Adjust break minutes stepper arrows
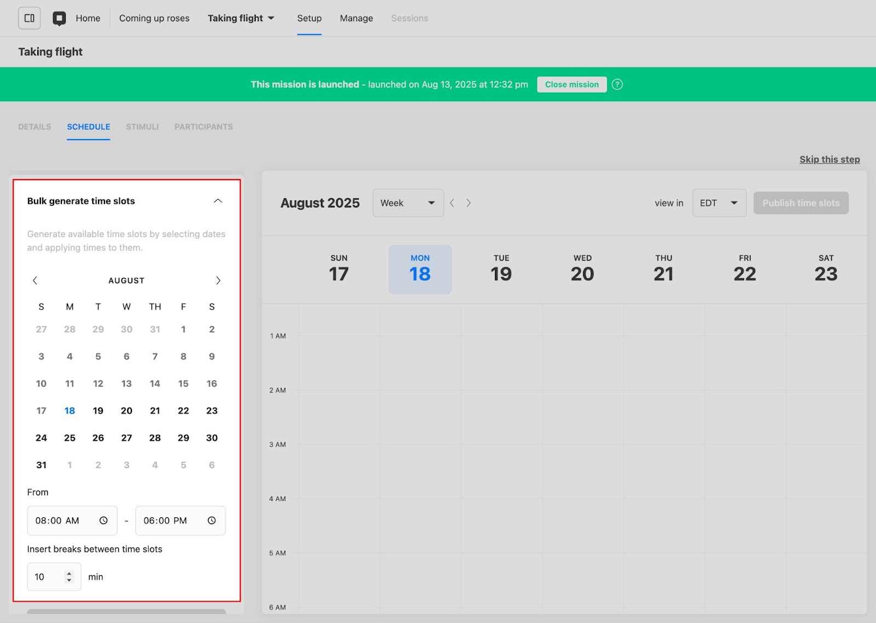Screen dimensions: 876x623 (x=69, y=577)
